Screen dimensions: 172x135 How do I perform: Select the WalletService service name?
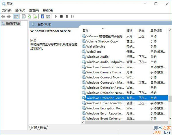pyautogui.click(x=96, y=47)
